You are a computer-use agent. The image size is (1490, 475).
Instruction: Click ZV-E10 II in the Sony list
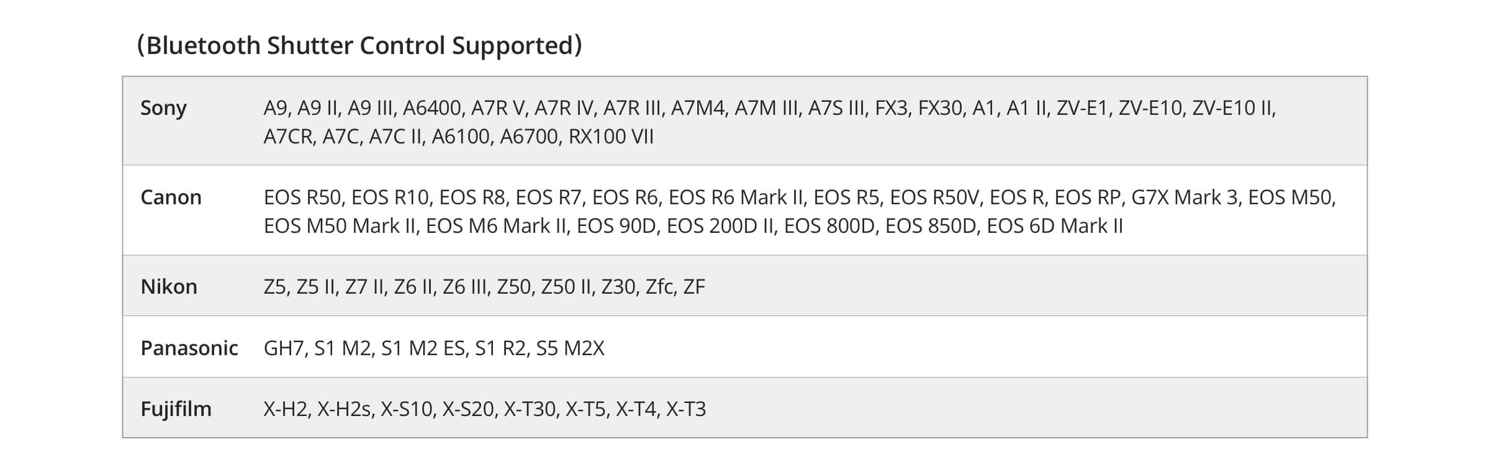pos(1233,108)
